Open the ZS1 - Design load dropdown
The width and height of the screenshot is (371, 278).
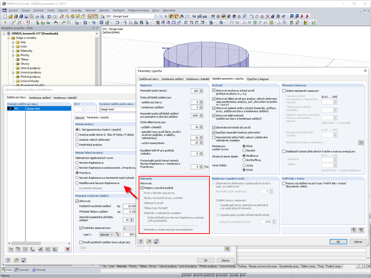[155, 16]
